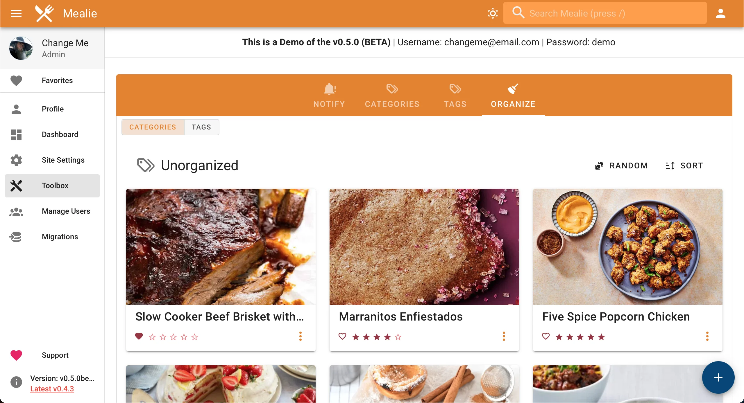Click the Tags icon in toolbar

pyautogui.click(x=455, y=95)
